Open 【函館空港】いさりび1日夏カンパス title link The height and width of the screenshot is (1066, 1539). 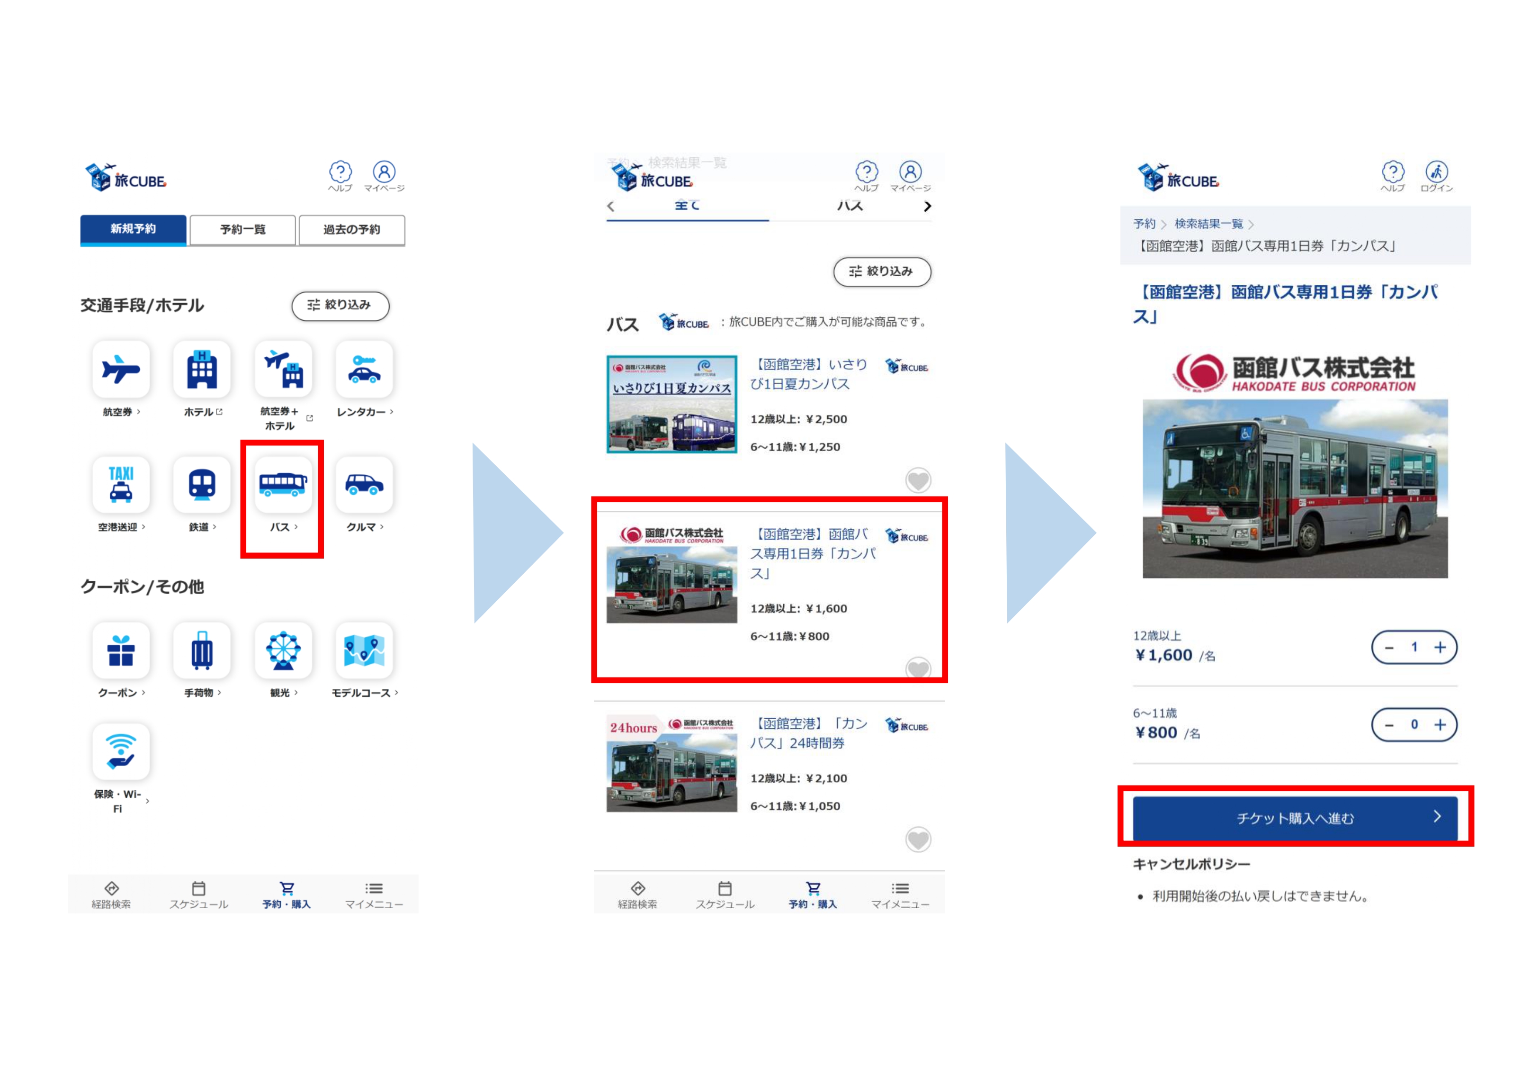810,374
